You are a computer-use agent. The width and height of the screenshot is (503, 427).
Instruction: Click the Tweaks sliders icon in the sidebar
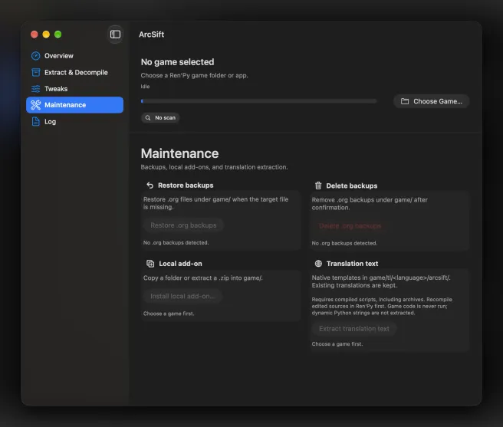[35, 89]
